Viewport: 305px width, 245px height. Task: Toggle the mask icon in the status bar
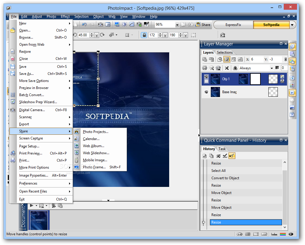tap(239, 234)
